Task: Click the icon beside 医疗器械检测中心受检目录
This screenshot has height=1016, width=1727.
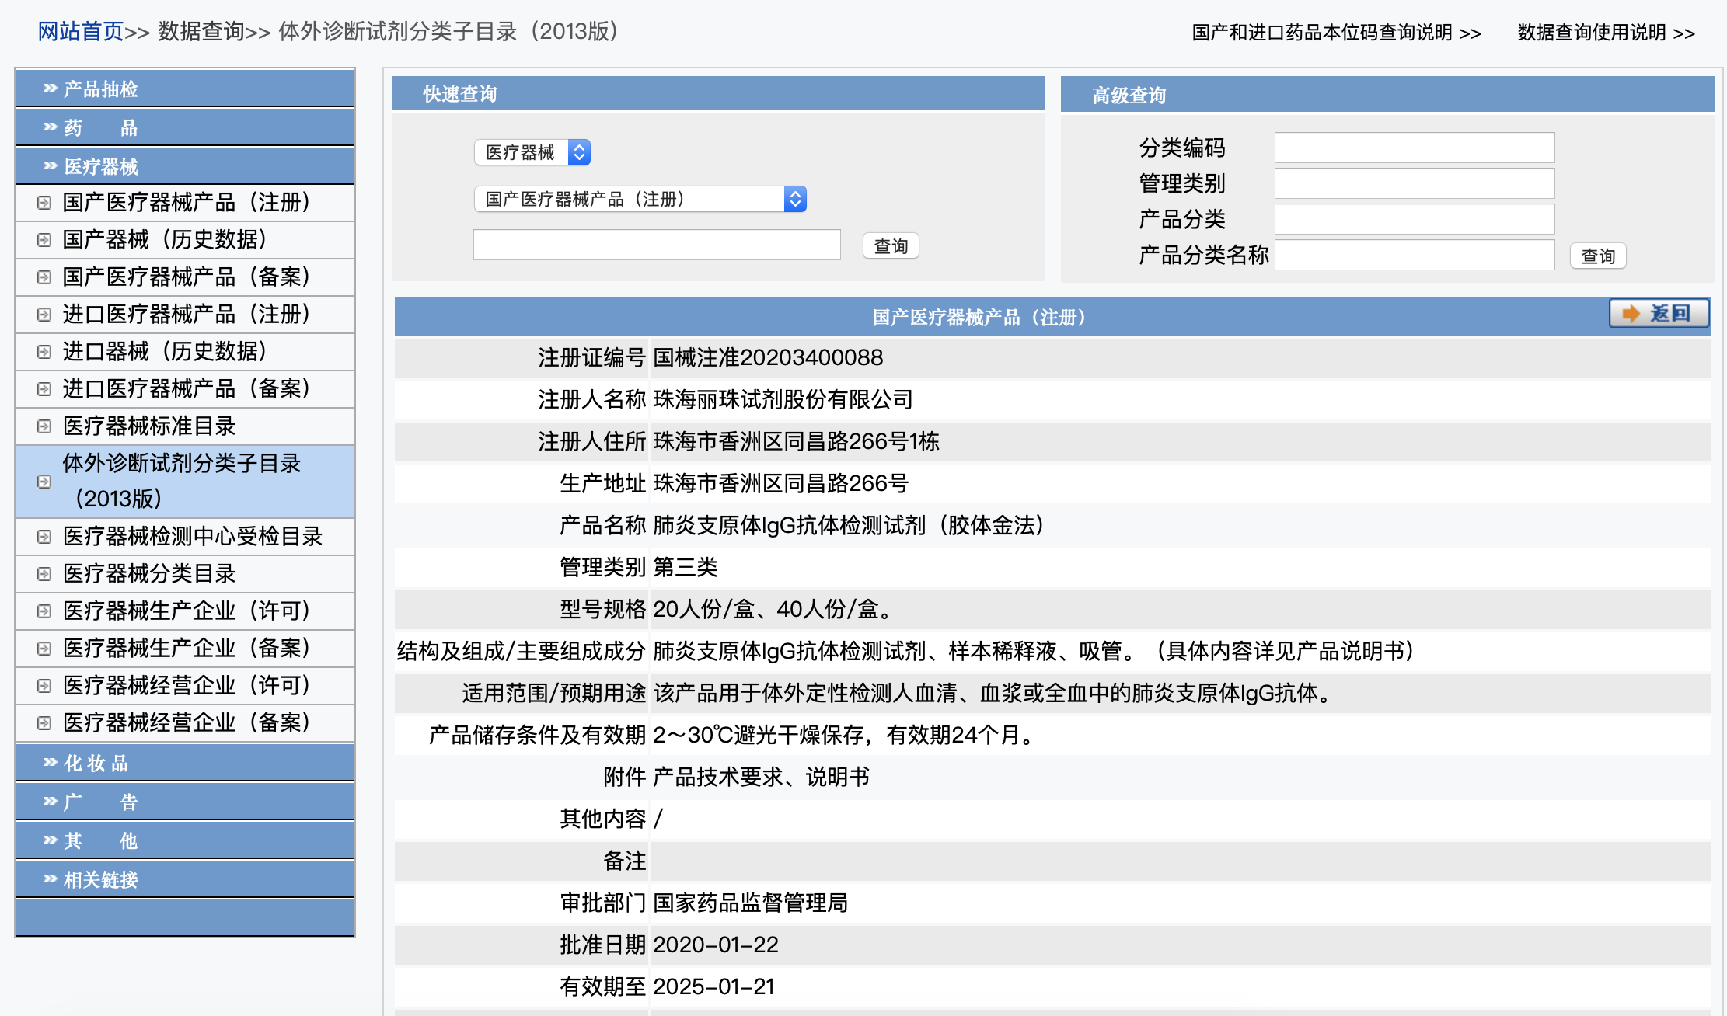Action: coord(44,537)
